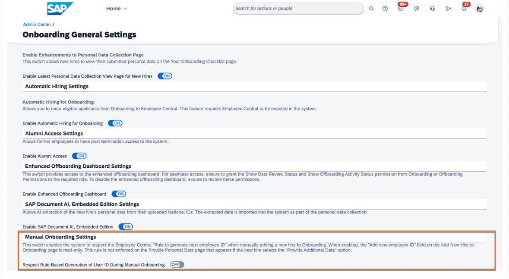
Task: Expand the Home dropdown menu
Action: (x=117, y=9)
